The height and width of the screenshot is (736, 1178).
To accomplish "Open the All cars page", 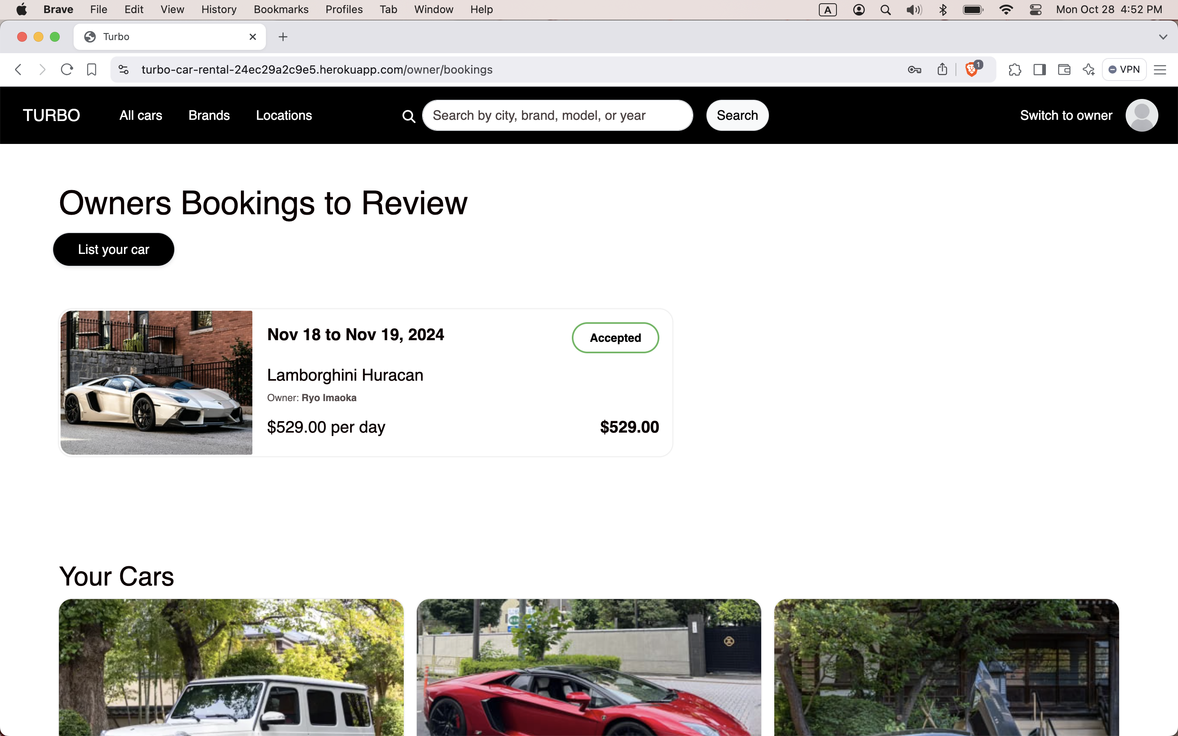I will (x=141, y=115).
